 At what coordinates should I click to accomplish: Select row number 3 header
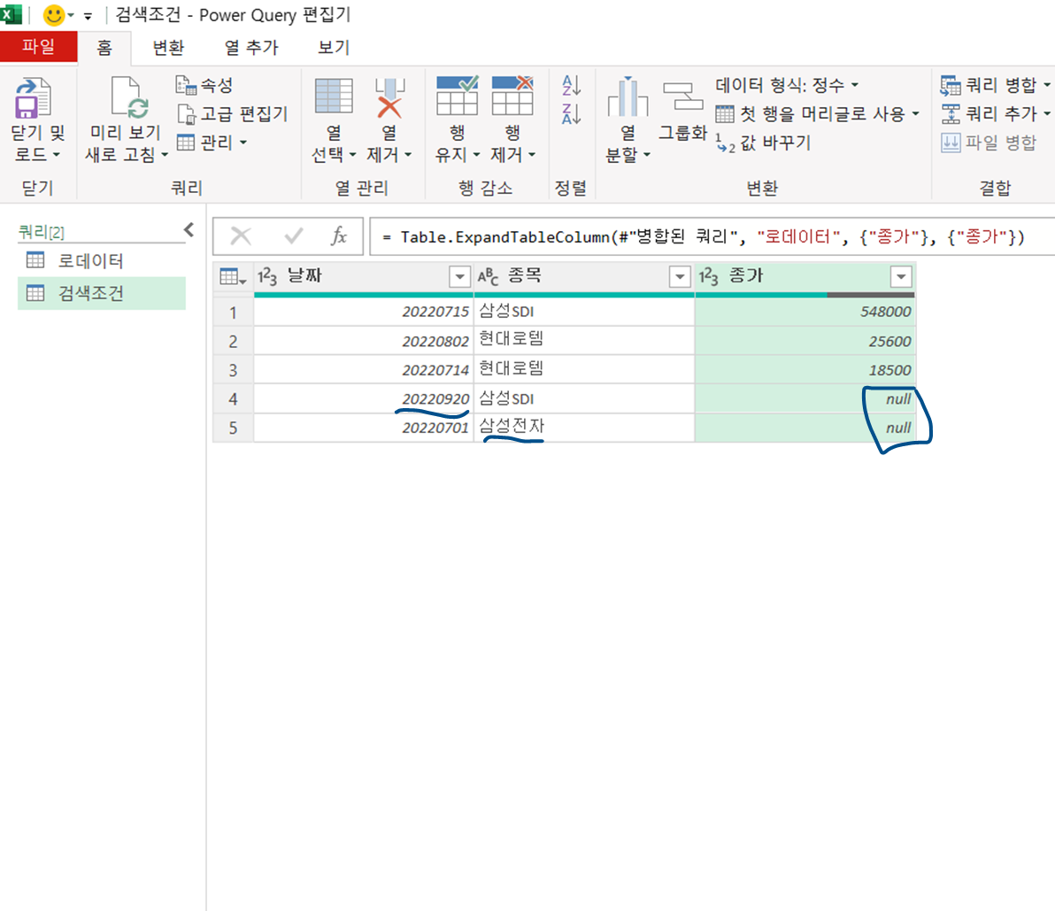[x=234, y=370]
